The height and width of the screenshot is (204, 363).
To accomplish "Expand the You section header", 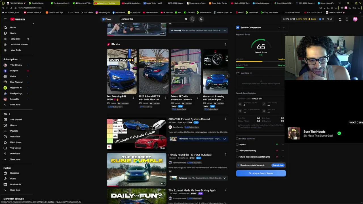I will pos(7,114).
